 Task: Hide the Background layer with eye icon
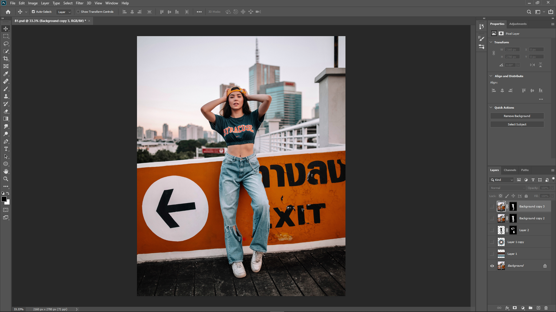(492, 266)
